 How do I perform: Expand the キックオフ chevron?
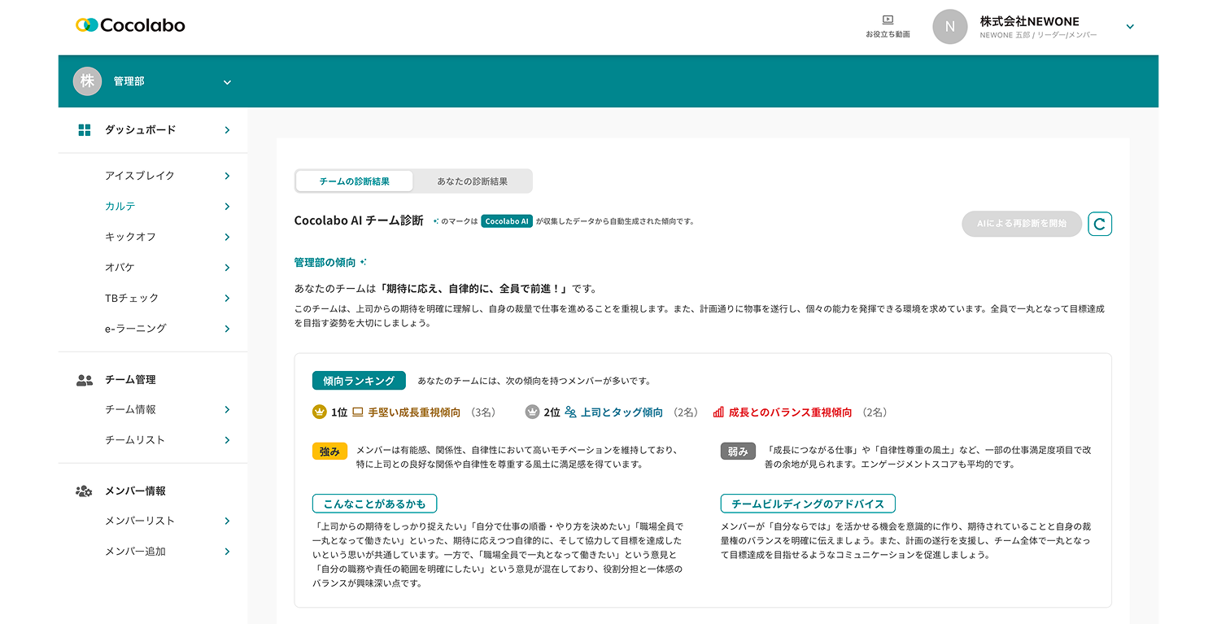coord(227,238)
